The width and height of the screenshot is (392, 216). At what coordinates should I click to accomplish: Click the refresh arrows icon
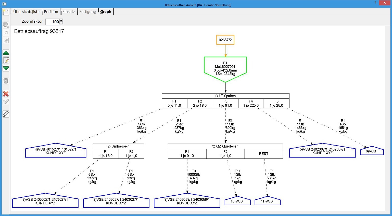click(6, 40)
